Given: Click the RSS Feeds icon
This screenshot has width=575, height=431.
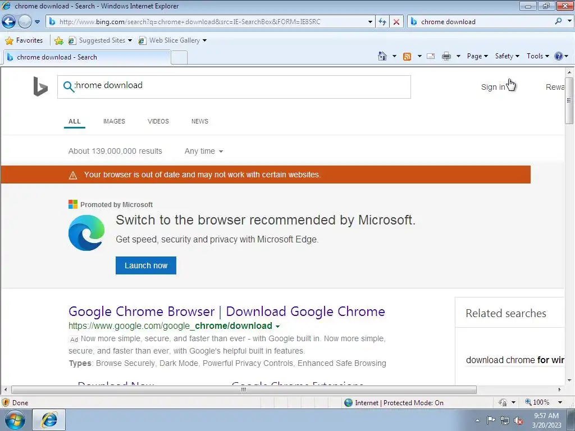Looking at the screenshot, I should 407,56.
